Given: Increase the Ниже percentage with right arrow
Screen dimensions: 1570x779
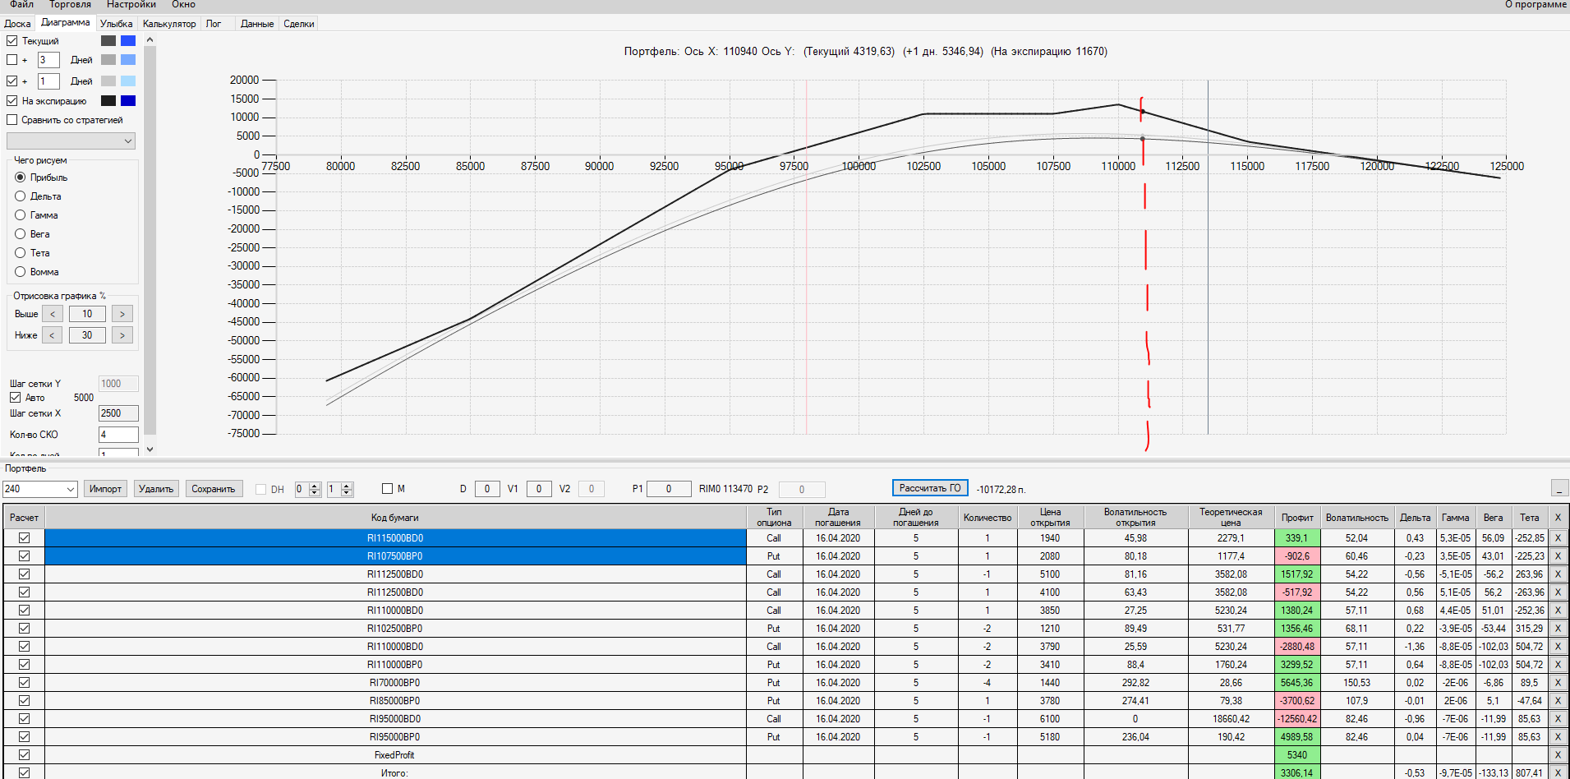Looking at the screenshot, I should coord(122,335).
